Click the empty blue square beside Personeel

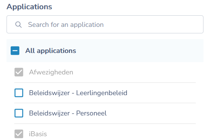pyautogui.click(x=19, y=113)
